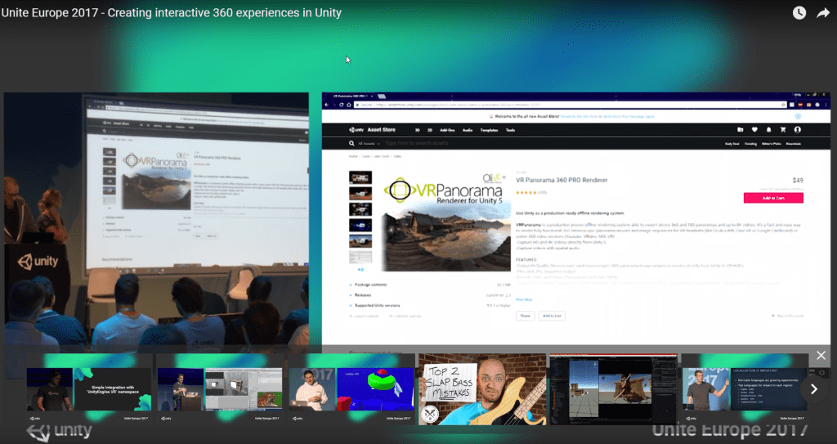This screenshot has height=444, width=837.
Task: Click the player's Share arrow icon
Action: 823,13
